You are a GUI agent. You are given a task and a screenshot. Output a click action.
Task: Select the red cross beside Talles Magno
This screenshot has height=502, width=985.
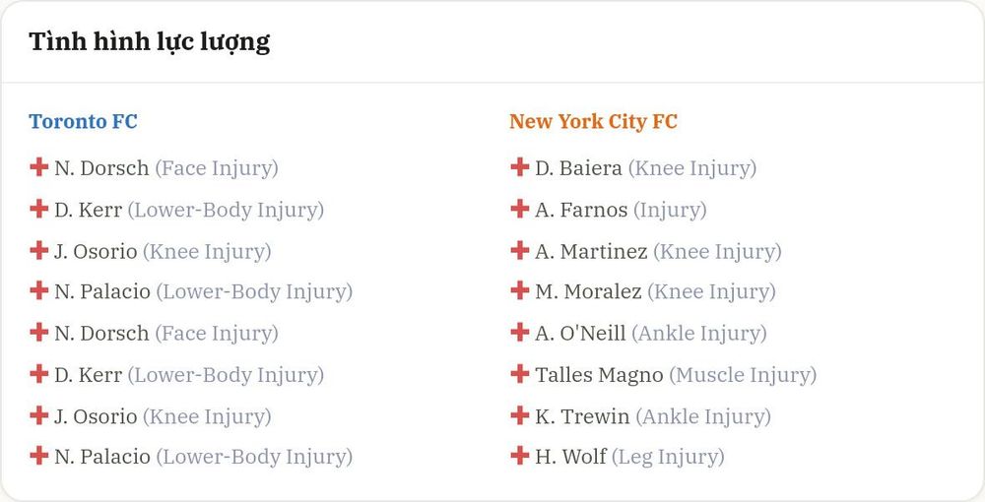click(519, 373)
